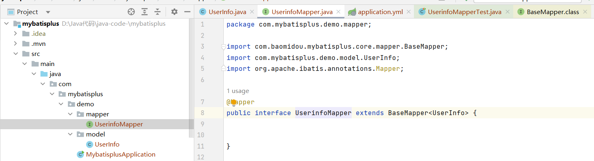This screenshot has width=594, height=161.
Task: Select the src folder row
Action: (x=97, y=54)
